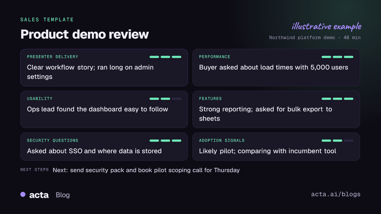This screenshot has height=214, width=381.
Task: Click the Adoption Signals rating bars
Action: (338, 141)
